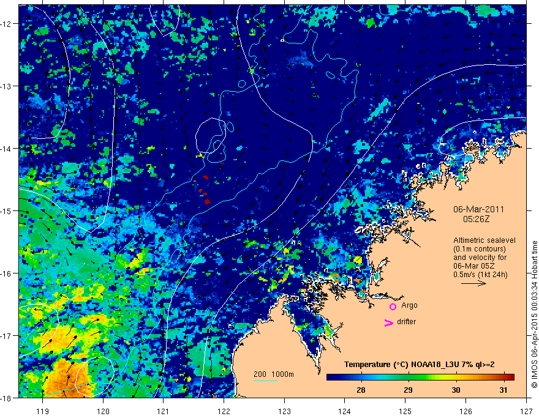539x416 pixels.
Task: Click longitude axis label 127
Action: click(526, 411)
